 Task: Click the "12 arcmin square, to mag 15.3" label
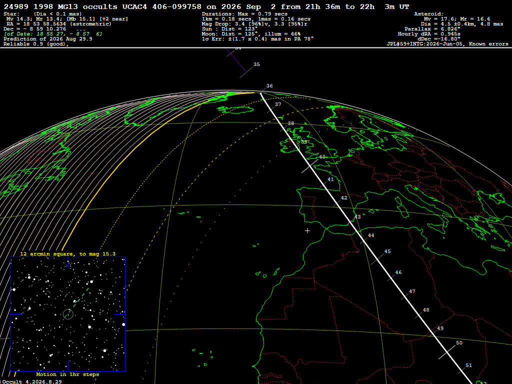[x=67, y=253]
